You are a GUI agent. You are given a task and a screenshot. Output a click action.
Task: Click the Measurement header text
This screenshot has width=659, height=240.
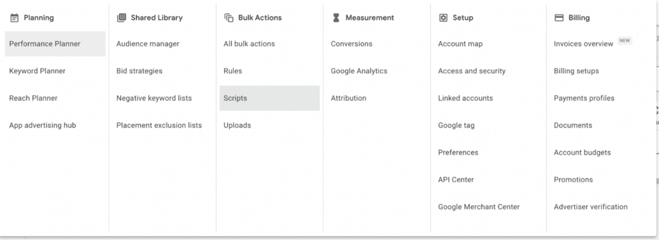(370, 17)
